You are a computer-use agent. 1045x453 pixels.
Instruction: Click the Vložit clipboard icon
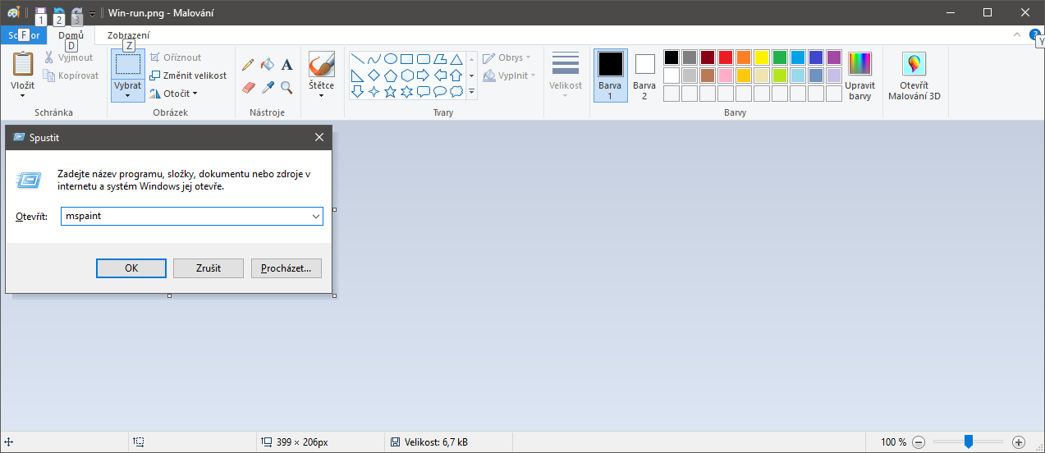click(x=23, y=64)
